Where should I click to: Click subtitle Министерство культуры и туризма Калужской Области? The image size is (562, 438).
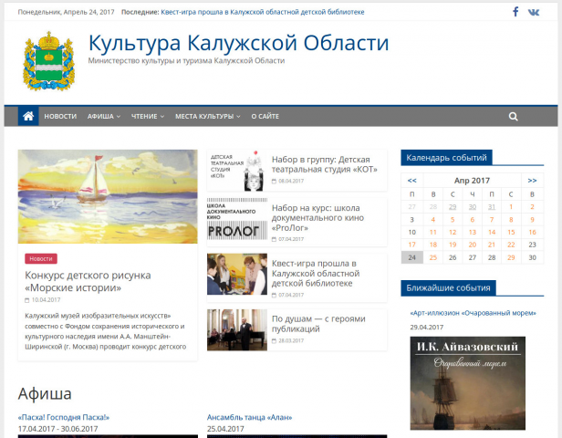(x=186, y=60)
